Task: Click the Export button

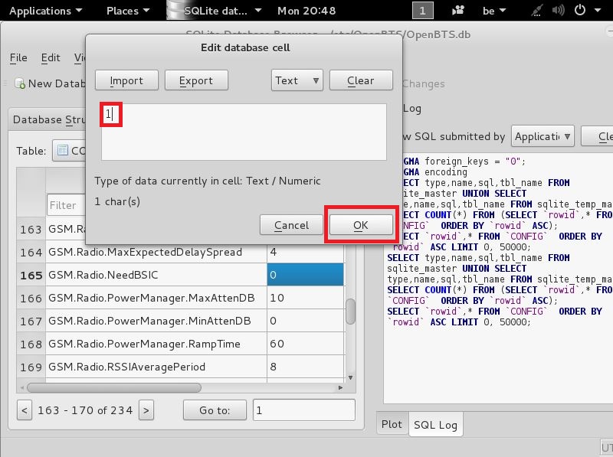Action: 196,80
